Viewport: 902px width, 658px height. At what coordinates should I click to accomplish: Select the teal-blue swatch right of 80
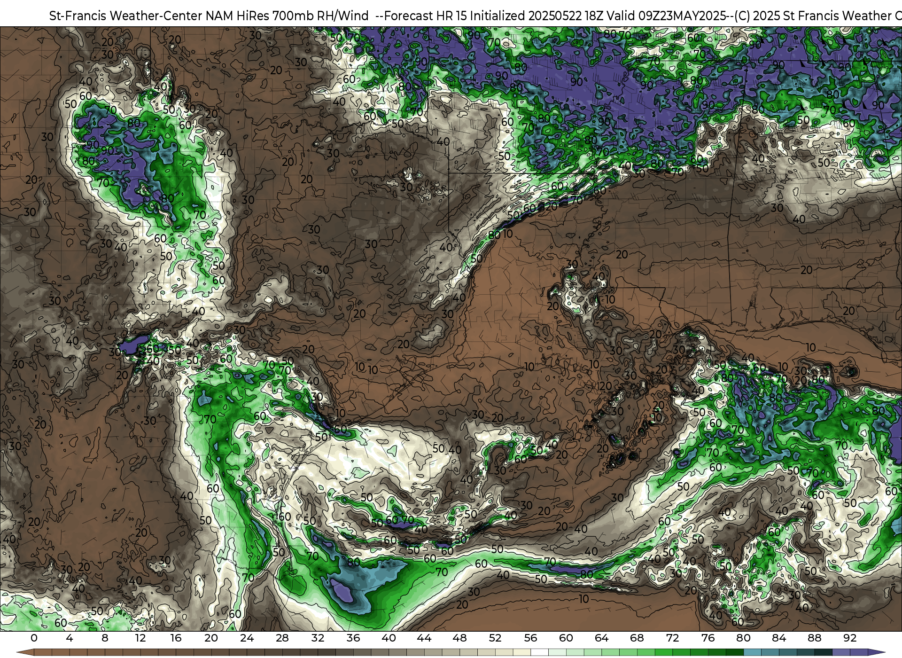point(753,652)
